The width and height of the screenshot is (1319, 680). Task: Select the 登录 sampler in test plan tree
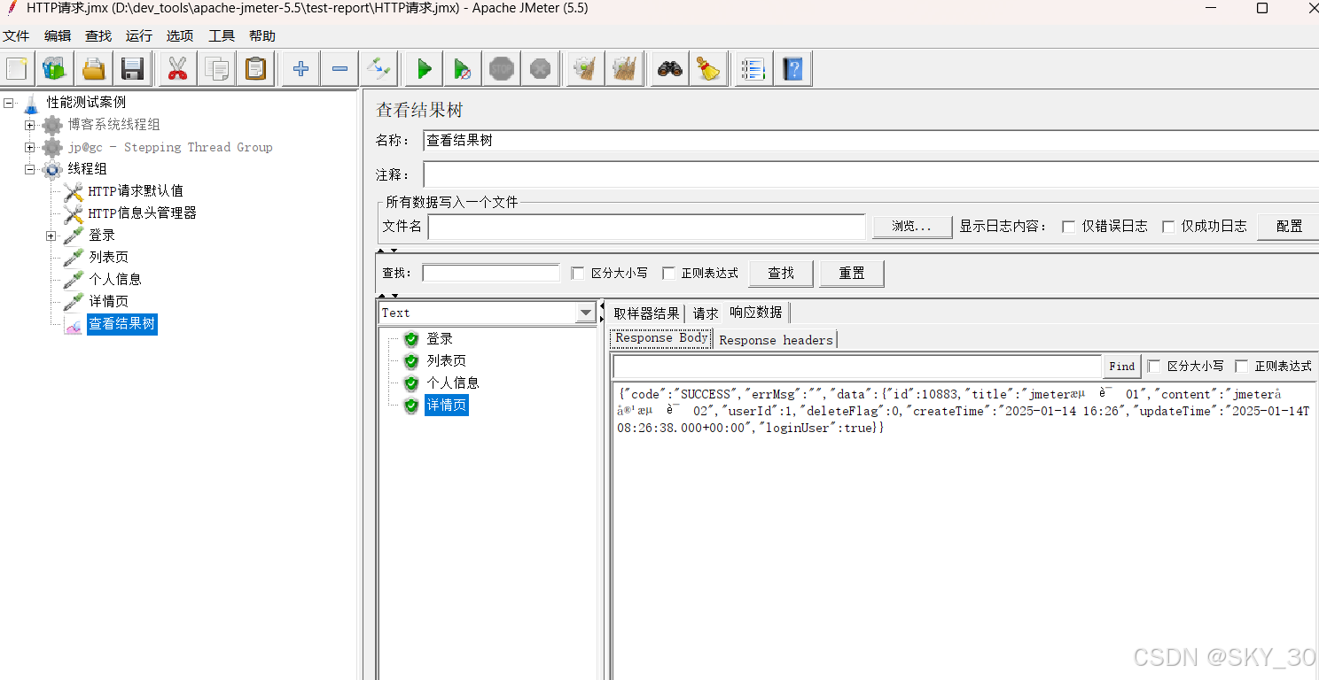pos(102,236)
